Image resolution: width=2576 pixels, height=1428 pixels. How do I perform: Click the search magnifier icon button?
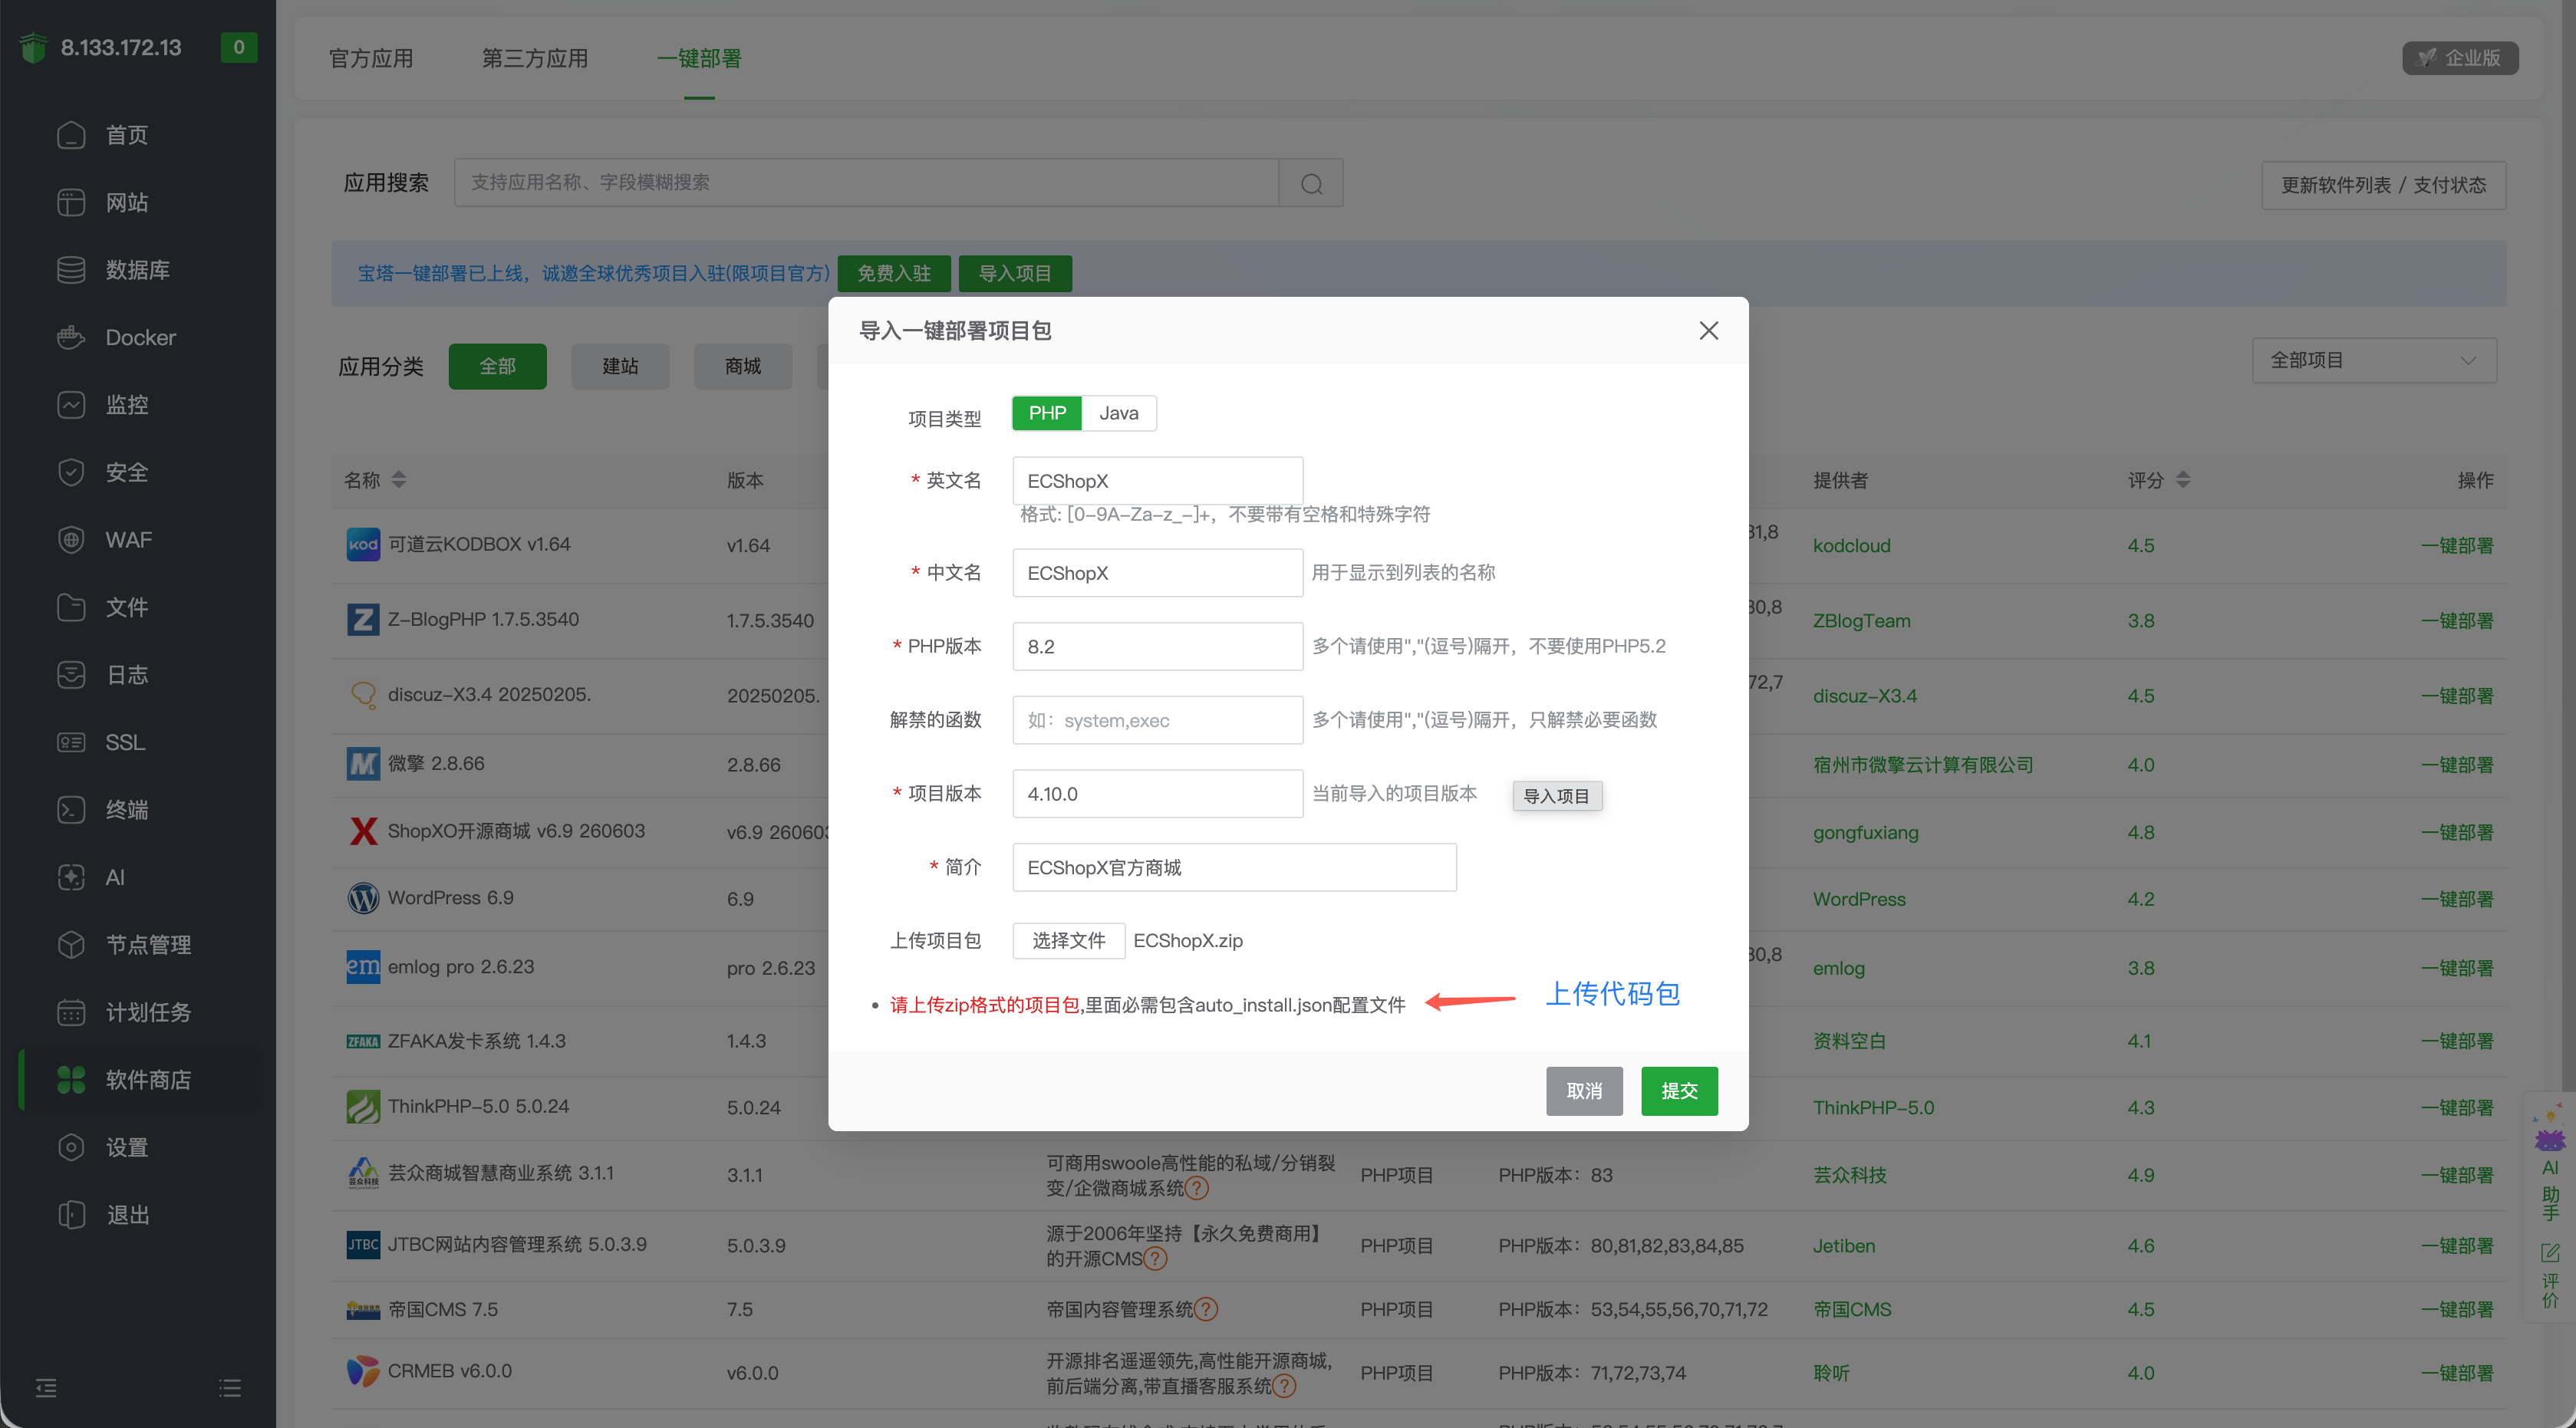coord(1311,183)
